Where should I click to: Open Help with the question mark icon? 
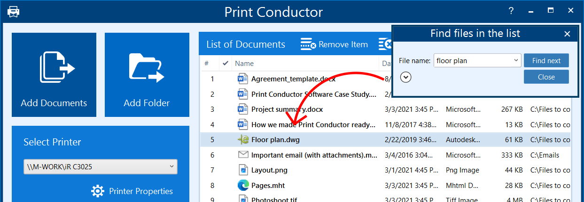511,10
